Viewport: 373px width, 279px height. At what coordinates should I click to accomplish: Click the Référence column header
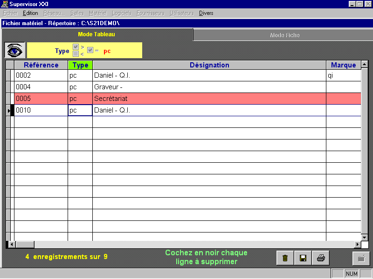[x=41, y=65]
